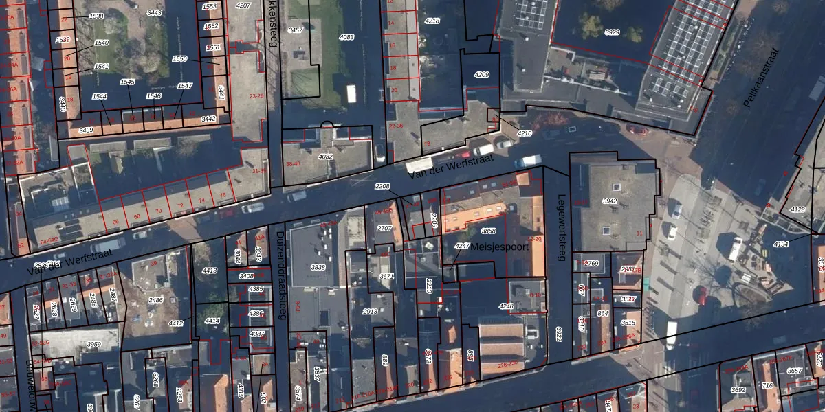The width and height of the screenshot is (825, 412).
Task: Click parcel number 3858
Action: click(x=488, y=231)
